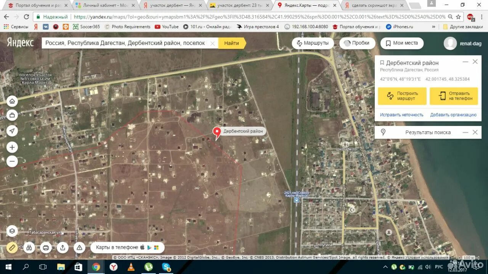Clear the search field with the X

point(213,43)
